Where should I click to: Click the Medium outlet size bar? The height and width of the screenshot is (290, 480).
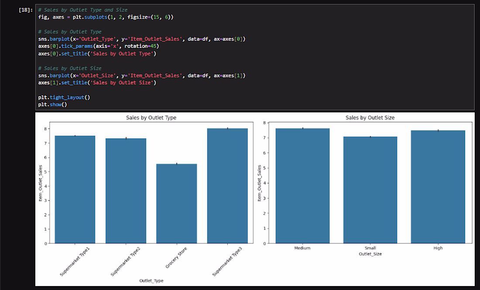point(302,186)
